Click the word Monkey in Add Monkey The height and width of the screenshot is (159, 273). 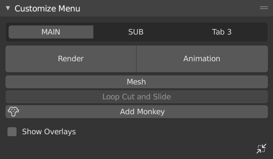click(151, 112)
